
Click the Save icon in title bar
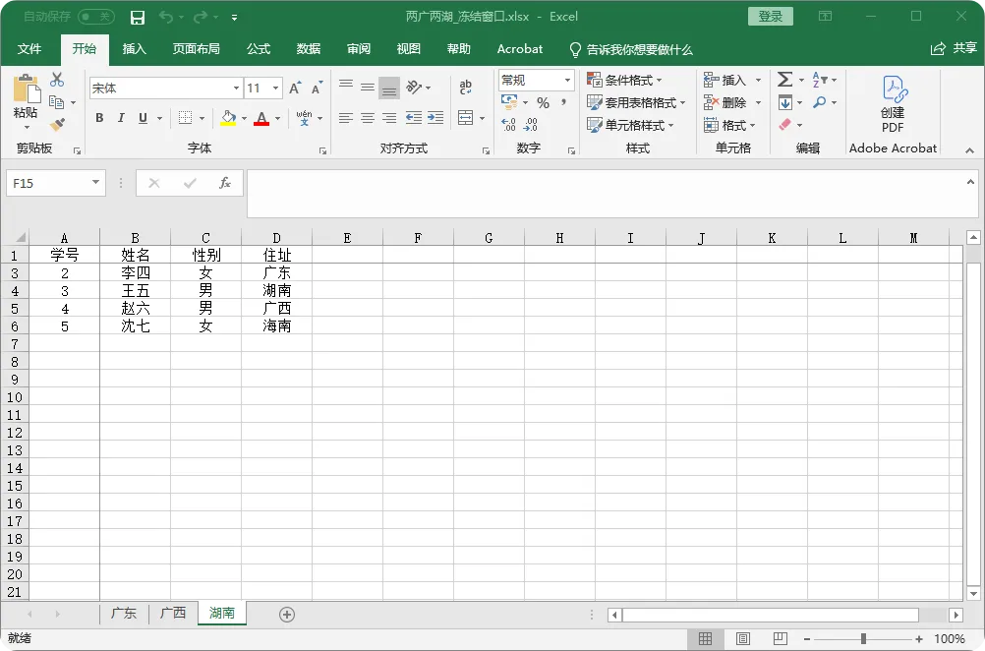[137, 18]
